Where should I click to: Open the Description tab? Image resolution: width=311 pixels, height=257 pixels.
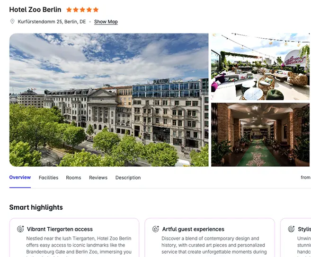tap(128, 178)
